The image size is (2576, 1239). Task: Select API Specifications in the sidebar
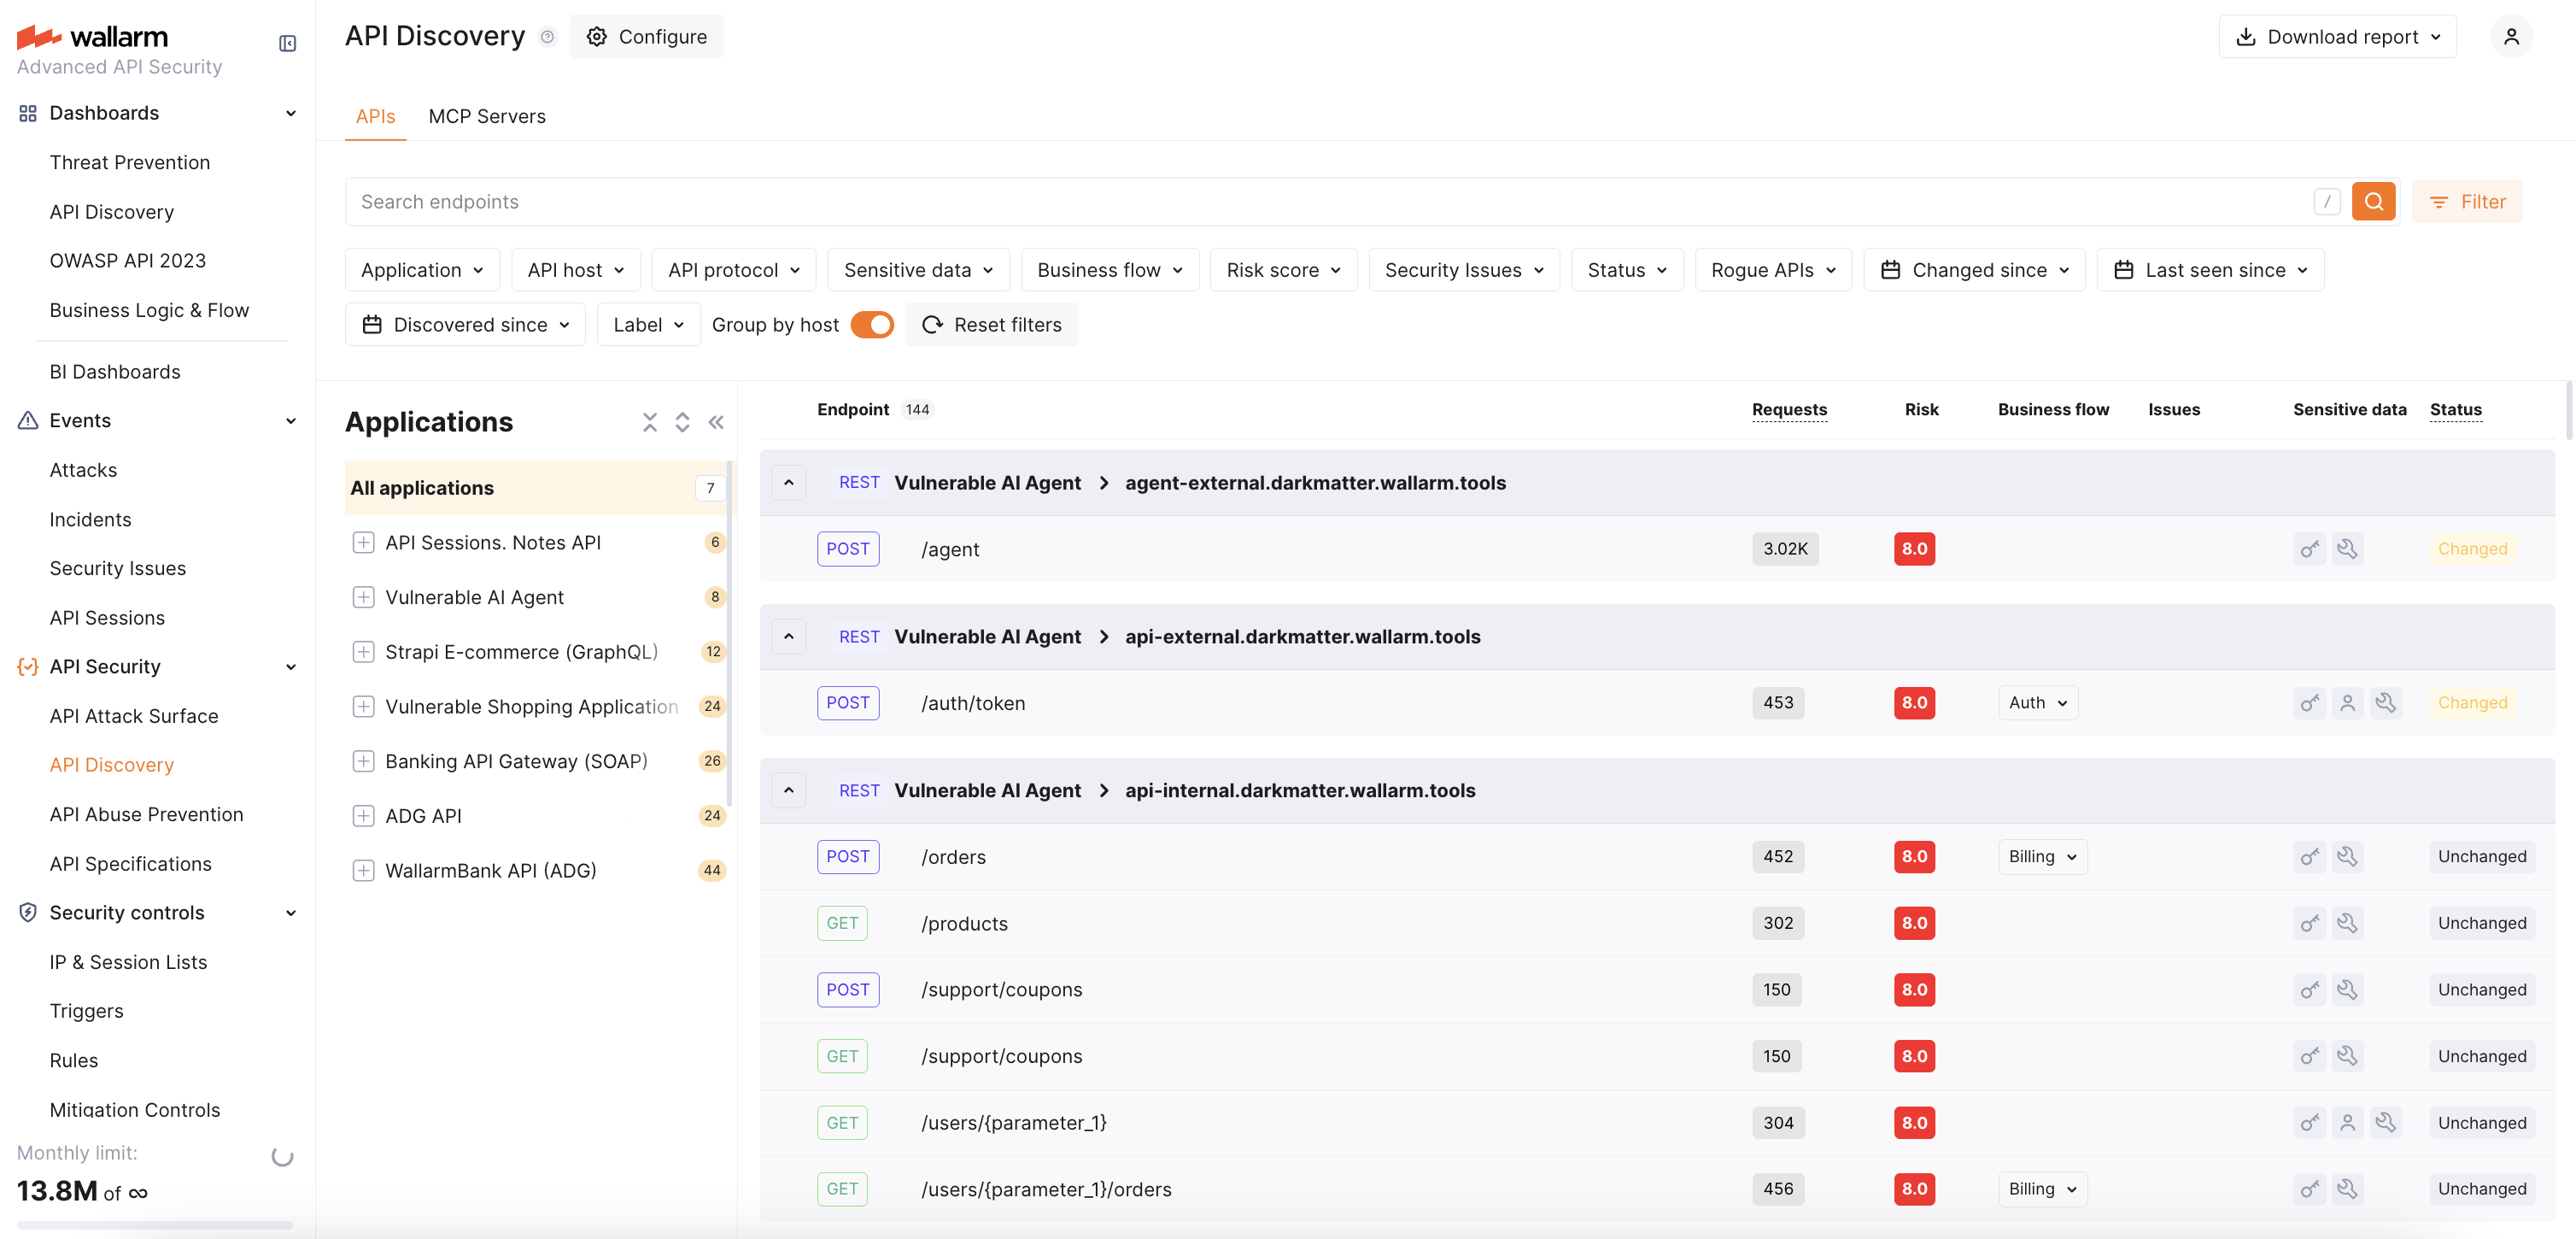(x=130, y=863)
